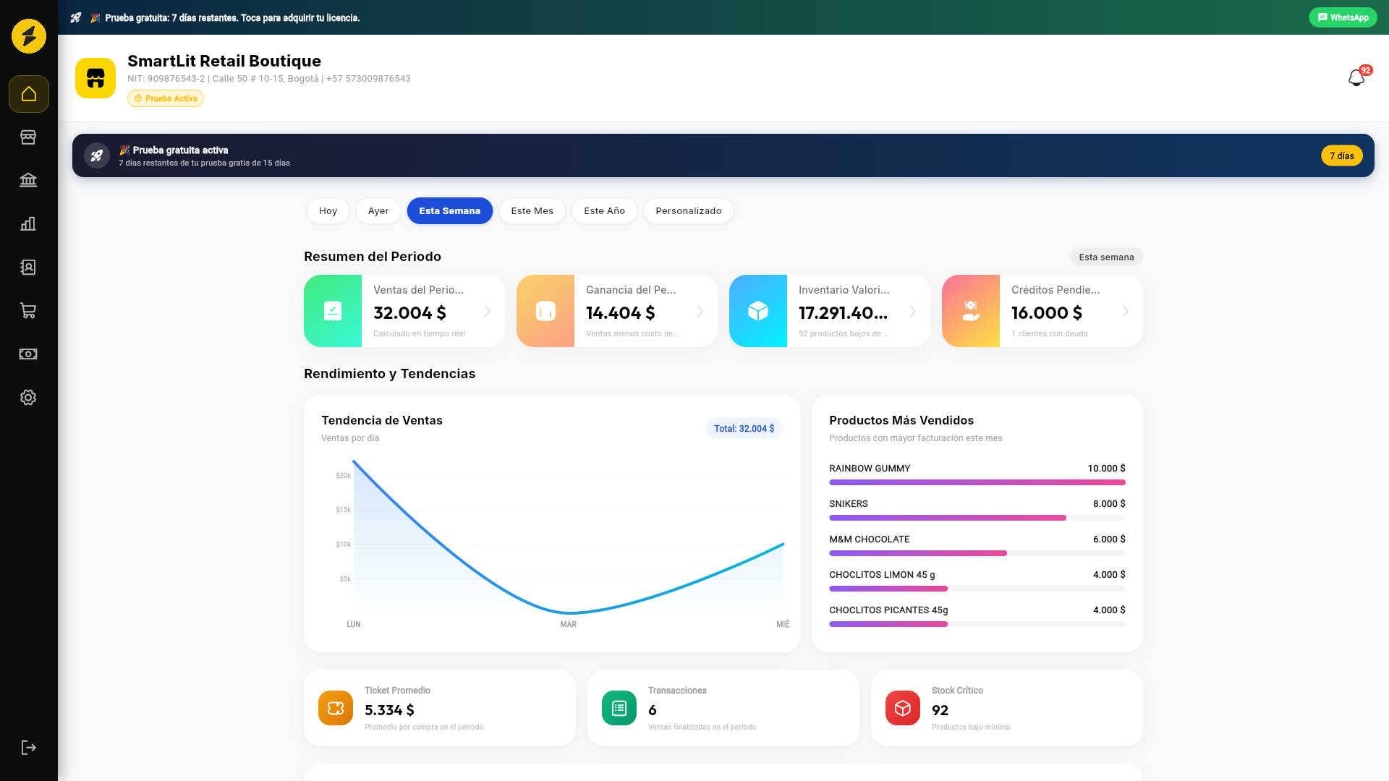Viewport: 1389px width, 781px height.
Task: Expand the Ventas del Periodo chevron
Action: coord(488,311)
